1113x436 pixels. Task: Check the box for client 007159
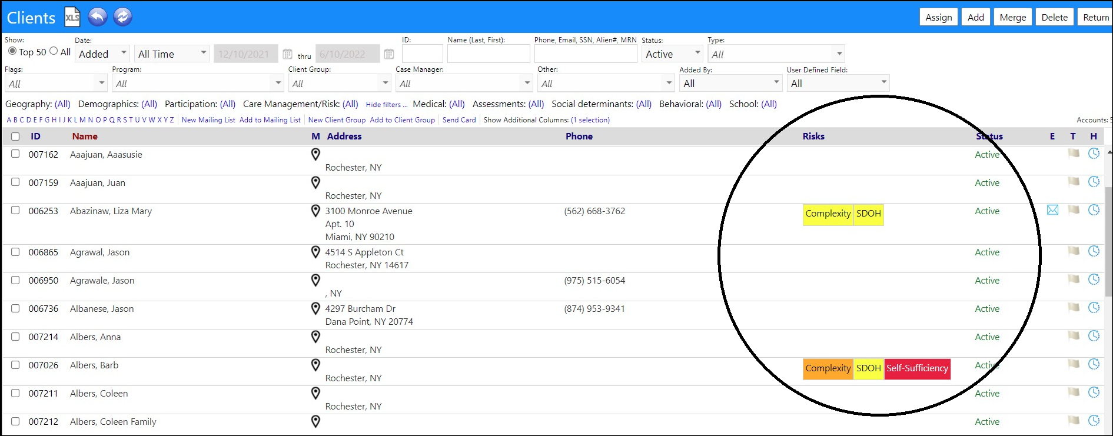[x=15, y=182]
